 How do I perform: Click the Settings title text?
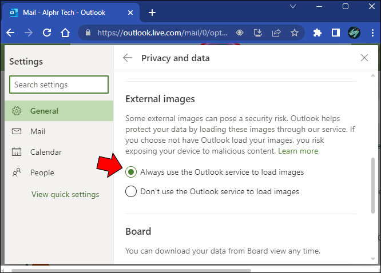[26, 62]
